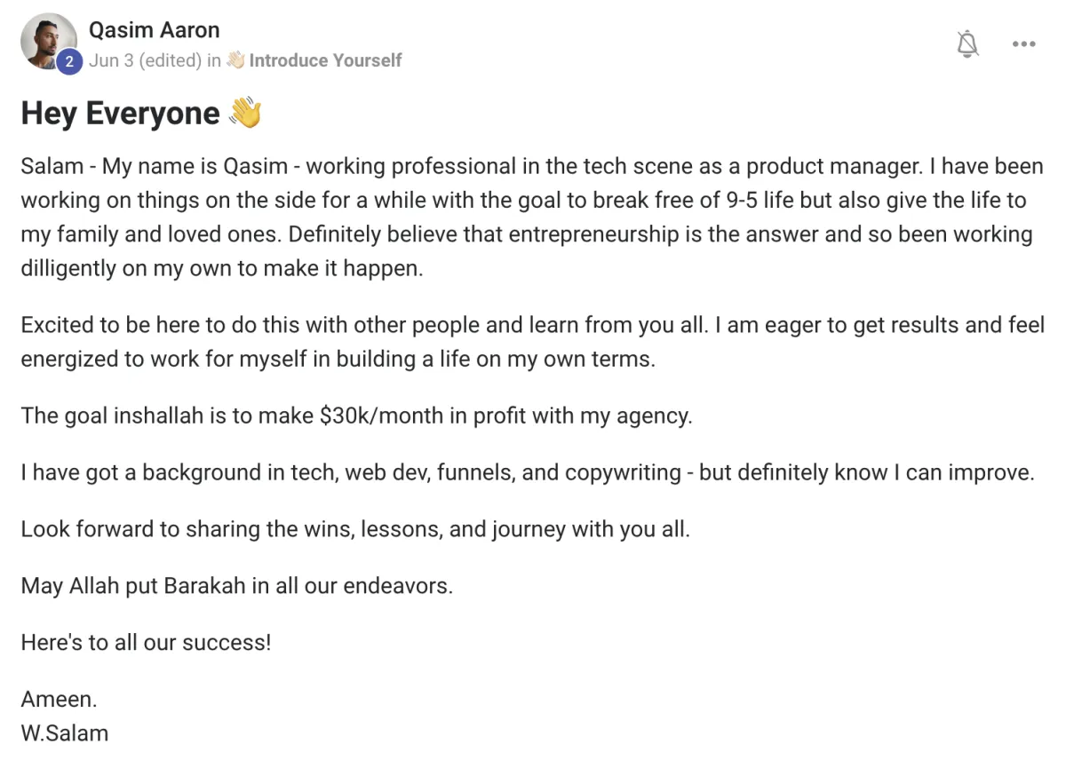The width and height of the screenshot is (1066, 760).
Task: Toggle the muted bell notification icon
Action: [x=967, y=44]
